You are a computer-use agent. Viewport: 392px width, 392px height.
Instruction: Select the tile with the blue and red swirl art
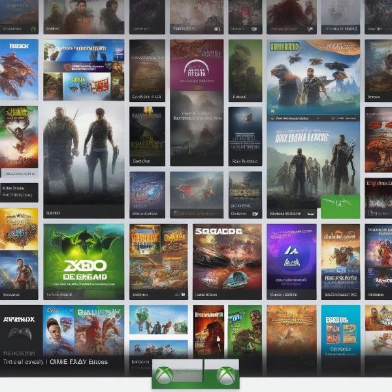147,195
